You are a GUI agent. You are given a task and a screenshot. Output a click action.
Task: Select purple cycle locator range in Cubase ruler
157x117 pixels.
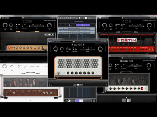83,25
